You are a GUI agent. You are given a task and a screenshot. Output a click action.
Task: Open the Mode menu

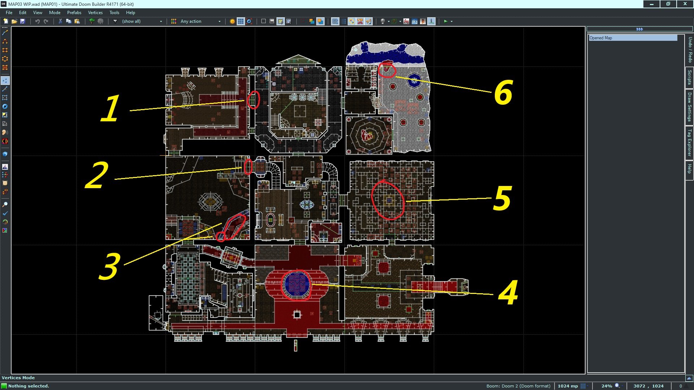click(55, 12)
